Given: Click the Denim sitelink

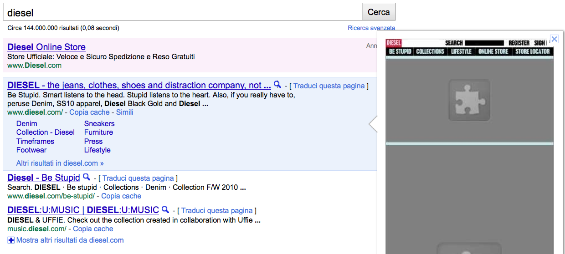Looking at the screenshot, I should point(27,123).
